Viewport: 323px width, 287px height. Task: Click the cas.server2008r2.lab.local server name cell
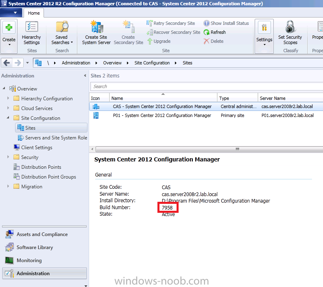click(x=287, y=106)
